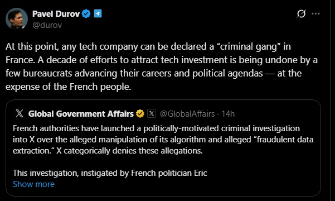Click Pavel Durov's profile avatar

pyautogui.click(x=17, y=18)
